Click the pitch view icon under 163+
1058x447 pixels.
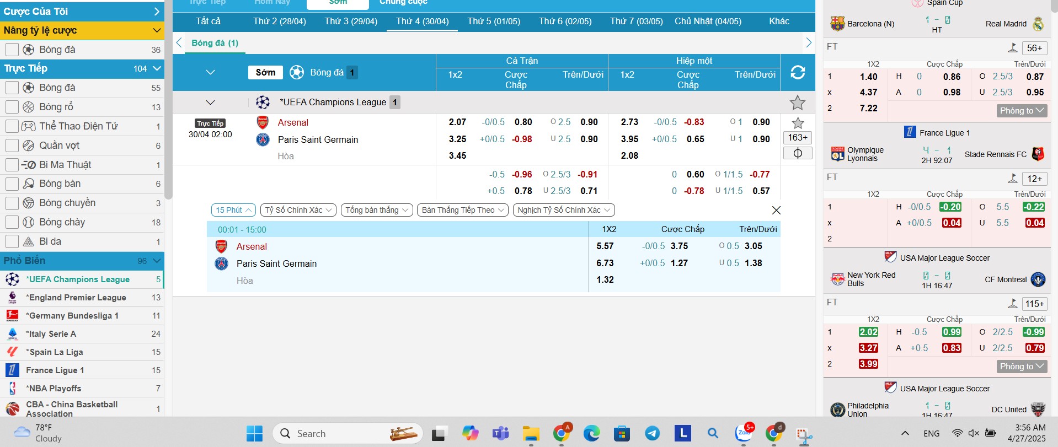point(798,153)
